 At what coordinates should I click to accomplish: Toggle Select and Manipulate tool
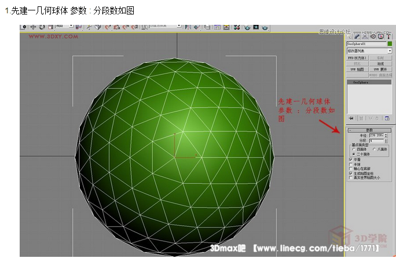pos(89,27)
